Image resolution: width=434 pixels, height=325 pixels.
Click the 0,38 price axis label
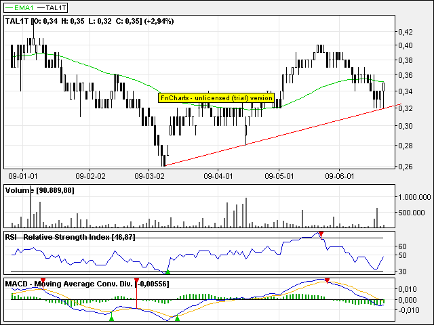click(x=406, y=60)
